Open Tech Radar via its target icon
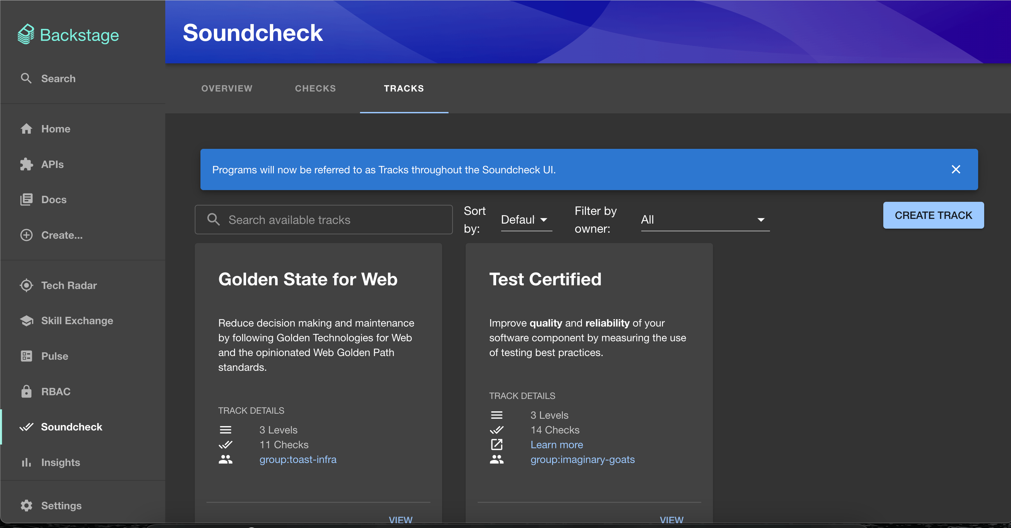 pyautogui.click(x=26, y=285)
